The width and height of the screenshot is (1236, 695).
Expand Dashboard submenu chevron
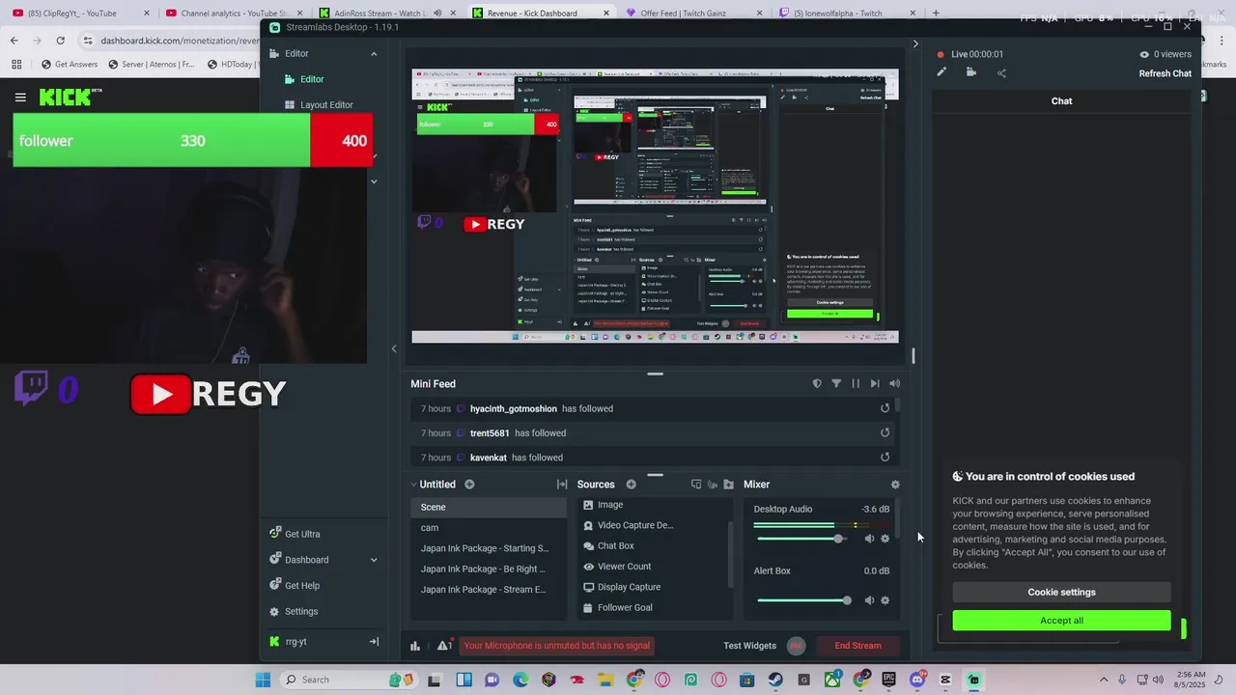(374, 560)
